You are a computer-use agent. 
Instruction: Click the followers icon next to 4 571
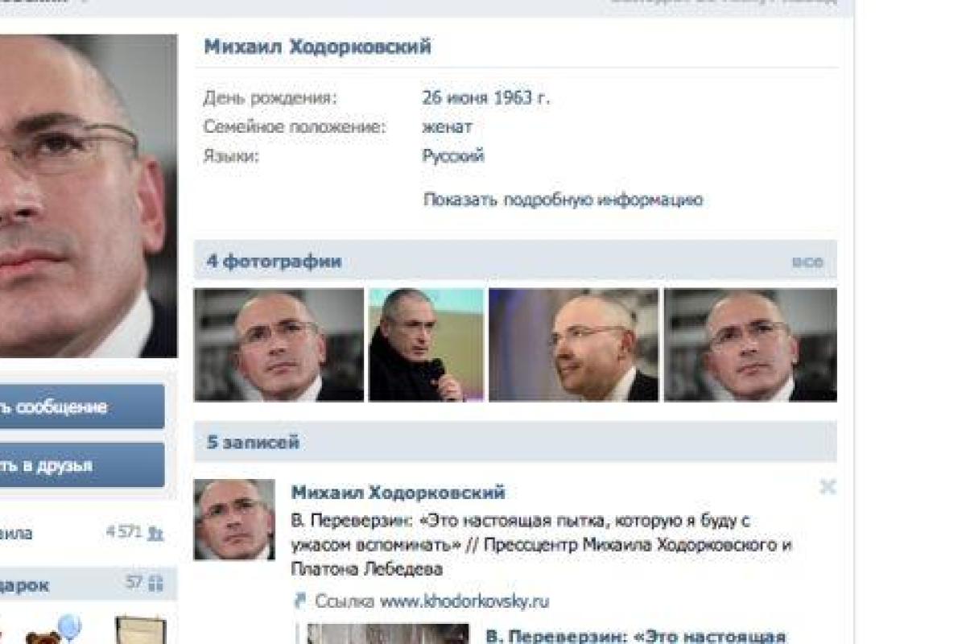155,533
